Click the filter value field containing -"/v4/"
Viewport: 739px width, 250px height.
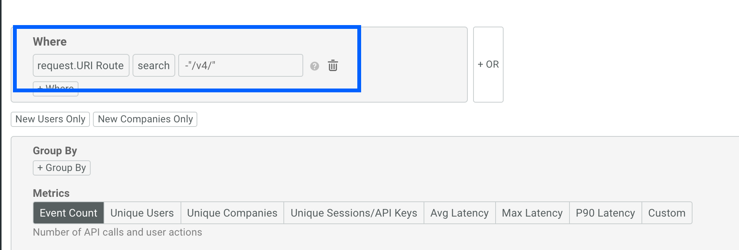click(x=240, y=65)
